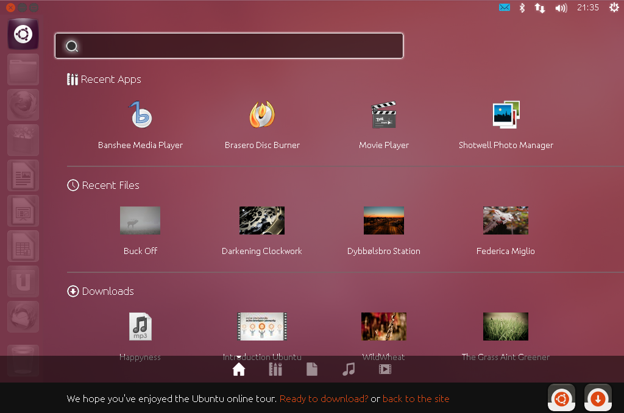The width and height of the screenshot is (624, 413).
Task: Click inside the Dash search field
Action: 229,45
